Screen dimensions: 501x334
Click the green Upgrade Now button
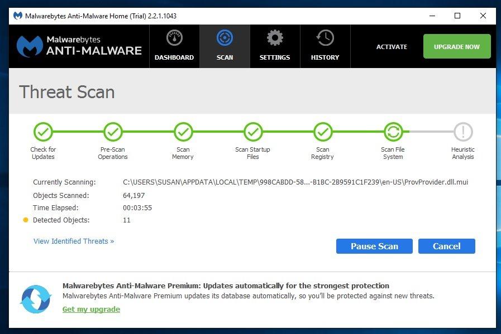click(456, 47)
